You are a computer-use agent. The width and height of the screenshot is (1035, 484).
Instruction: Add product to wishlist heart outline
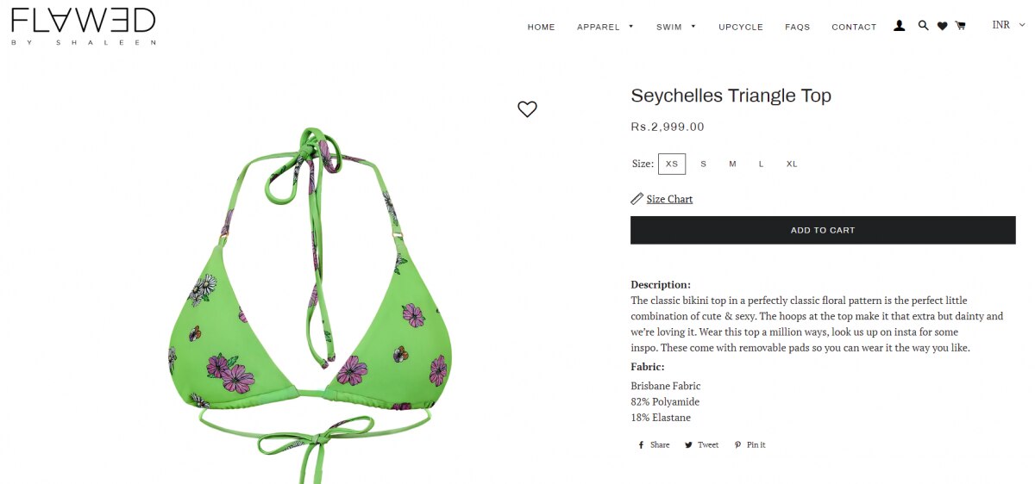coord(527,109)
